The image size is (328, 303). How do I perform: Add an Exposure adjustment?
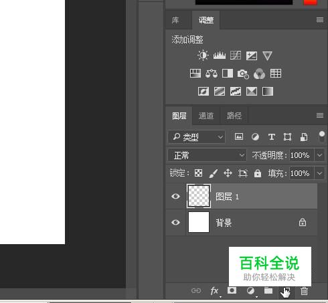(252, 56)
